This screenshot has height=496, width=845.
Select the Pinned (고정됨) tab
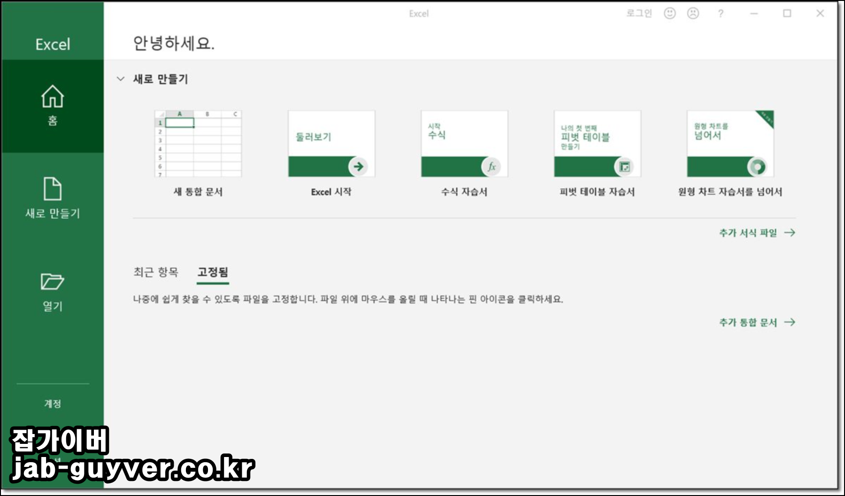click(213, 272)
